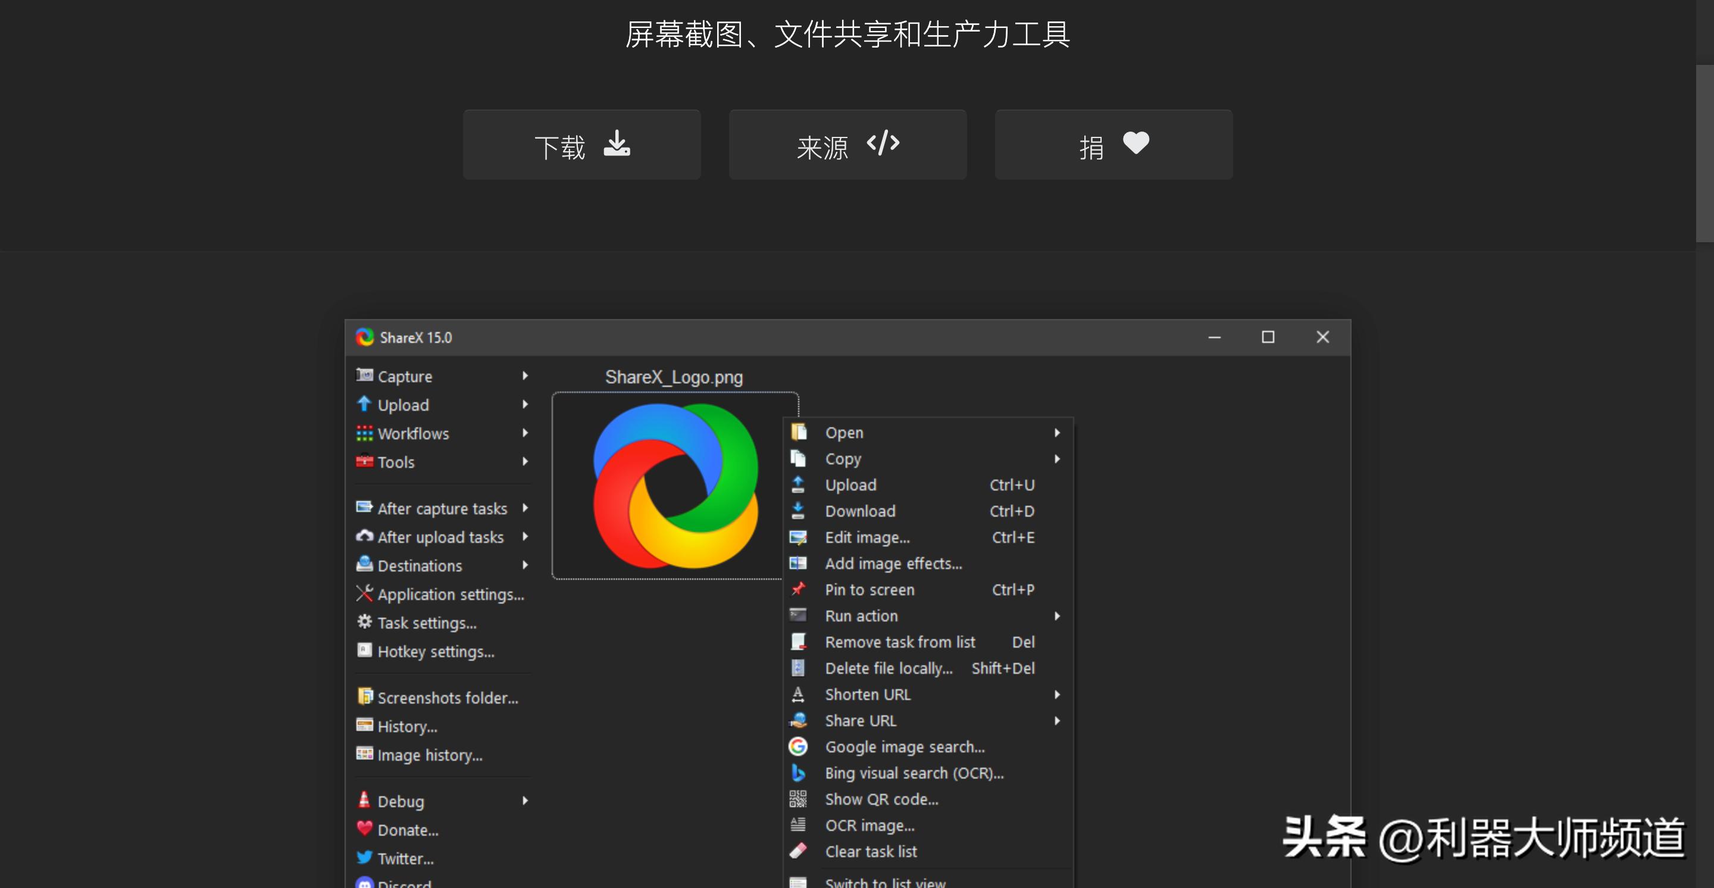
Task: Open 'History...' from the sidebar menu
Action: [406, 726]
